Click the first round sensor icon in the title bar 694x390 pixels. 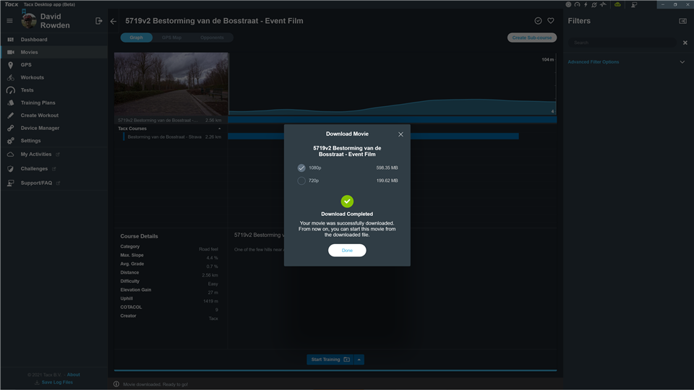point(568,4)
